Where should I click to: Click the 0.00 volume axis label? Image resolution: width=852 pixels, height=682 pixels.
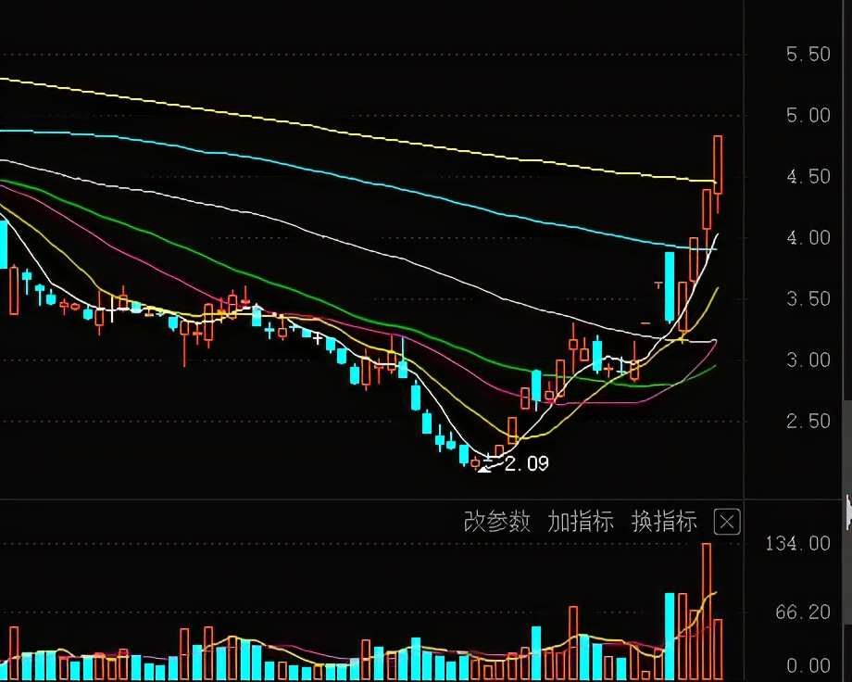808,665
